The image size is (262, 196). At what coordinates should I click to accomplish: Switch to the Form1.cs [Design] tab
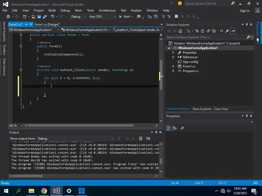47,24
